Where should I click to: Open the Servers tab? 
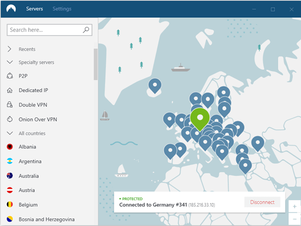pyautogui.click(x=35, y=9)
